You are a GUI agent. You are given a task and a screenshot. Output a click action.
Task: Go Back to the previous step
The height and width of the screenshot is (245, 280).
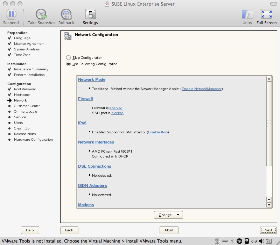(x=69, y=230)
